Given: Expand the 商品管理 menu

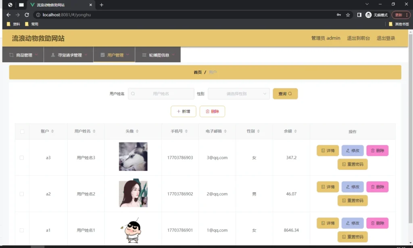Looking at the screenshot, I should [23, 55].
